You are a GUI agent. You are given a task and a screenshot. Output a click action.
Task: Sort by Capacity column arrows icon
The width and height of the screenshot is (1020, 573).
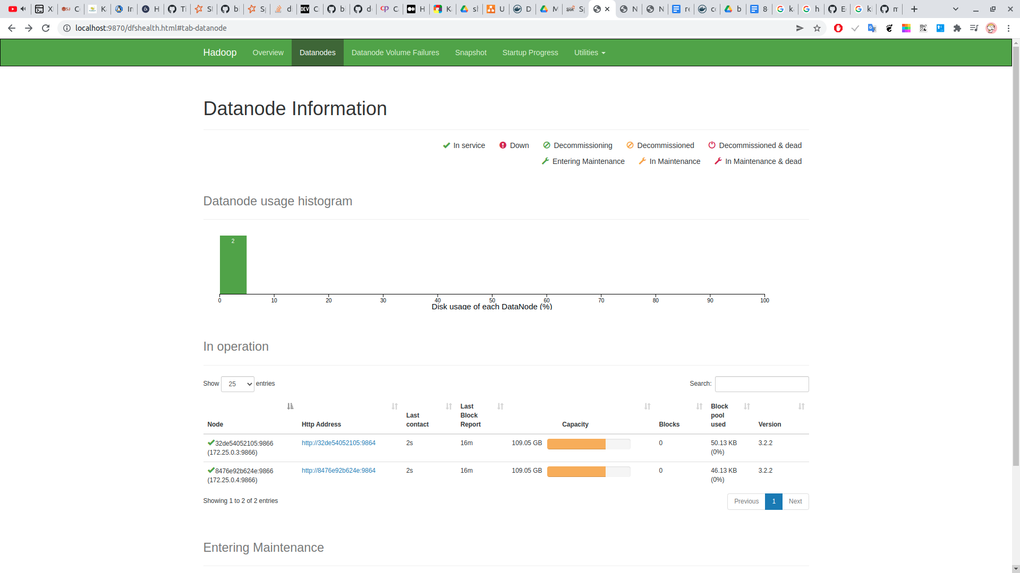pos(647,406)
